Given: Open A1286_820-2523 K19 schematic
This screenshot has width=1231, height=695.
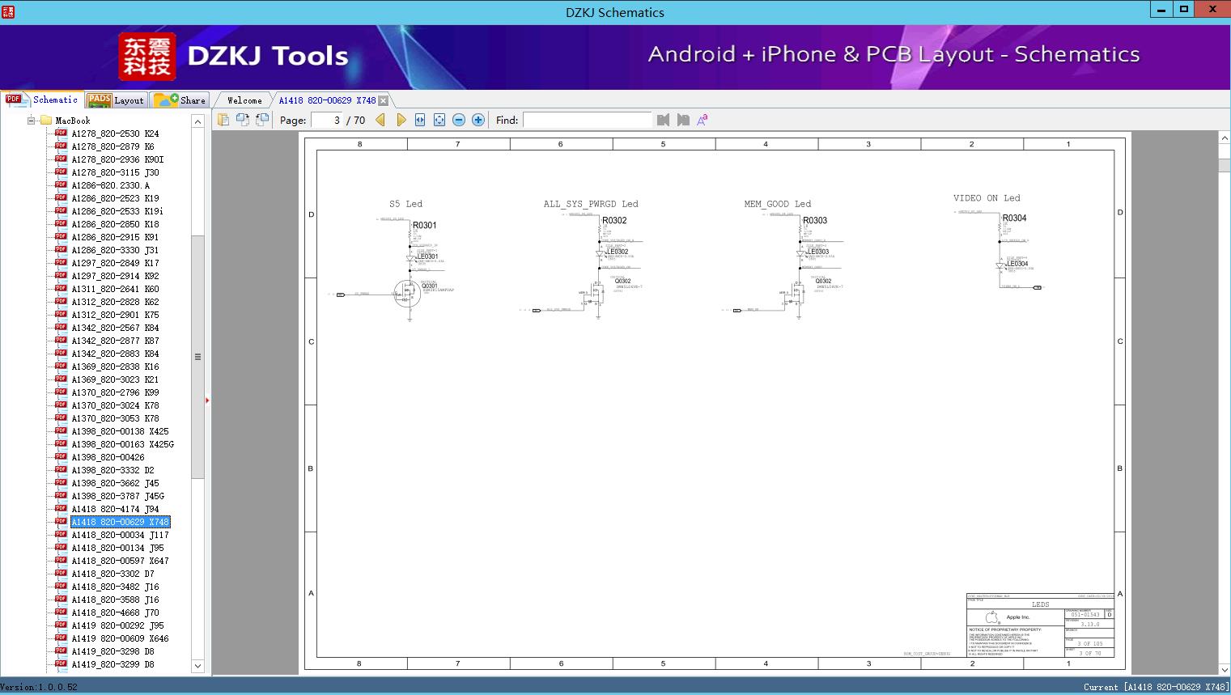Looking at the screenshot, I should coord(115,198).
